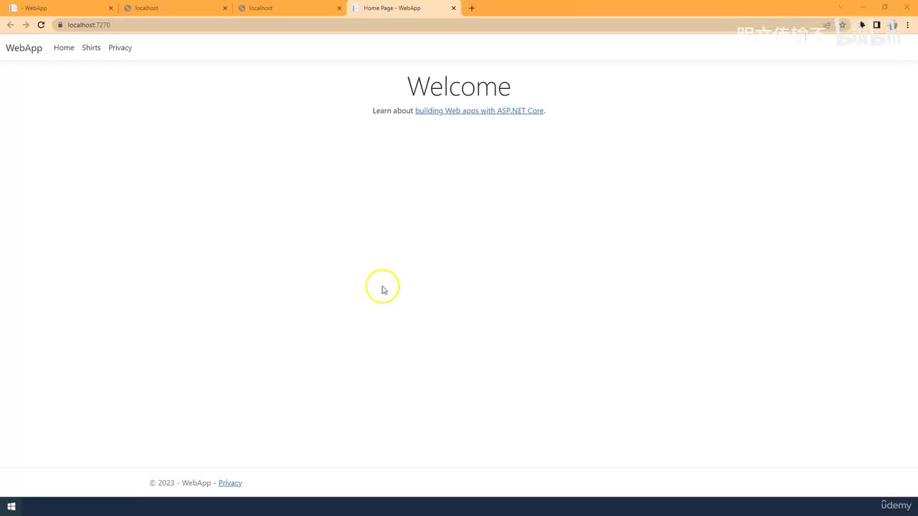Select the Home Page - WebApp tab
This screenshot has height=516, width=918.
(404, 8)
